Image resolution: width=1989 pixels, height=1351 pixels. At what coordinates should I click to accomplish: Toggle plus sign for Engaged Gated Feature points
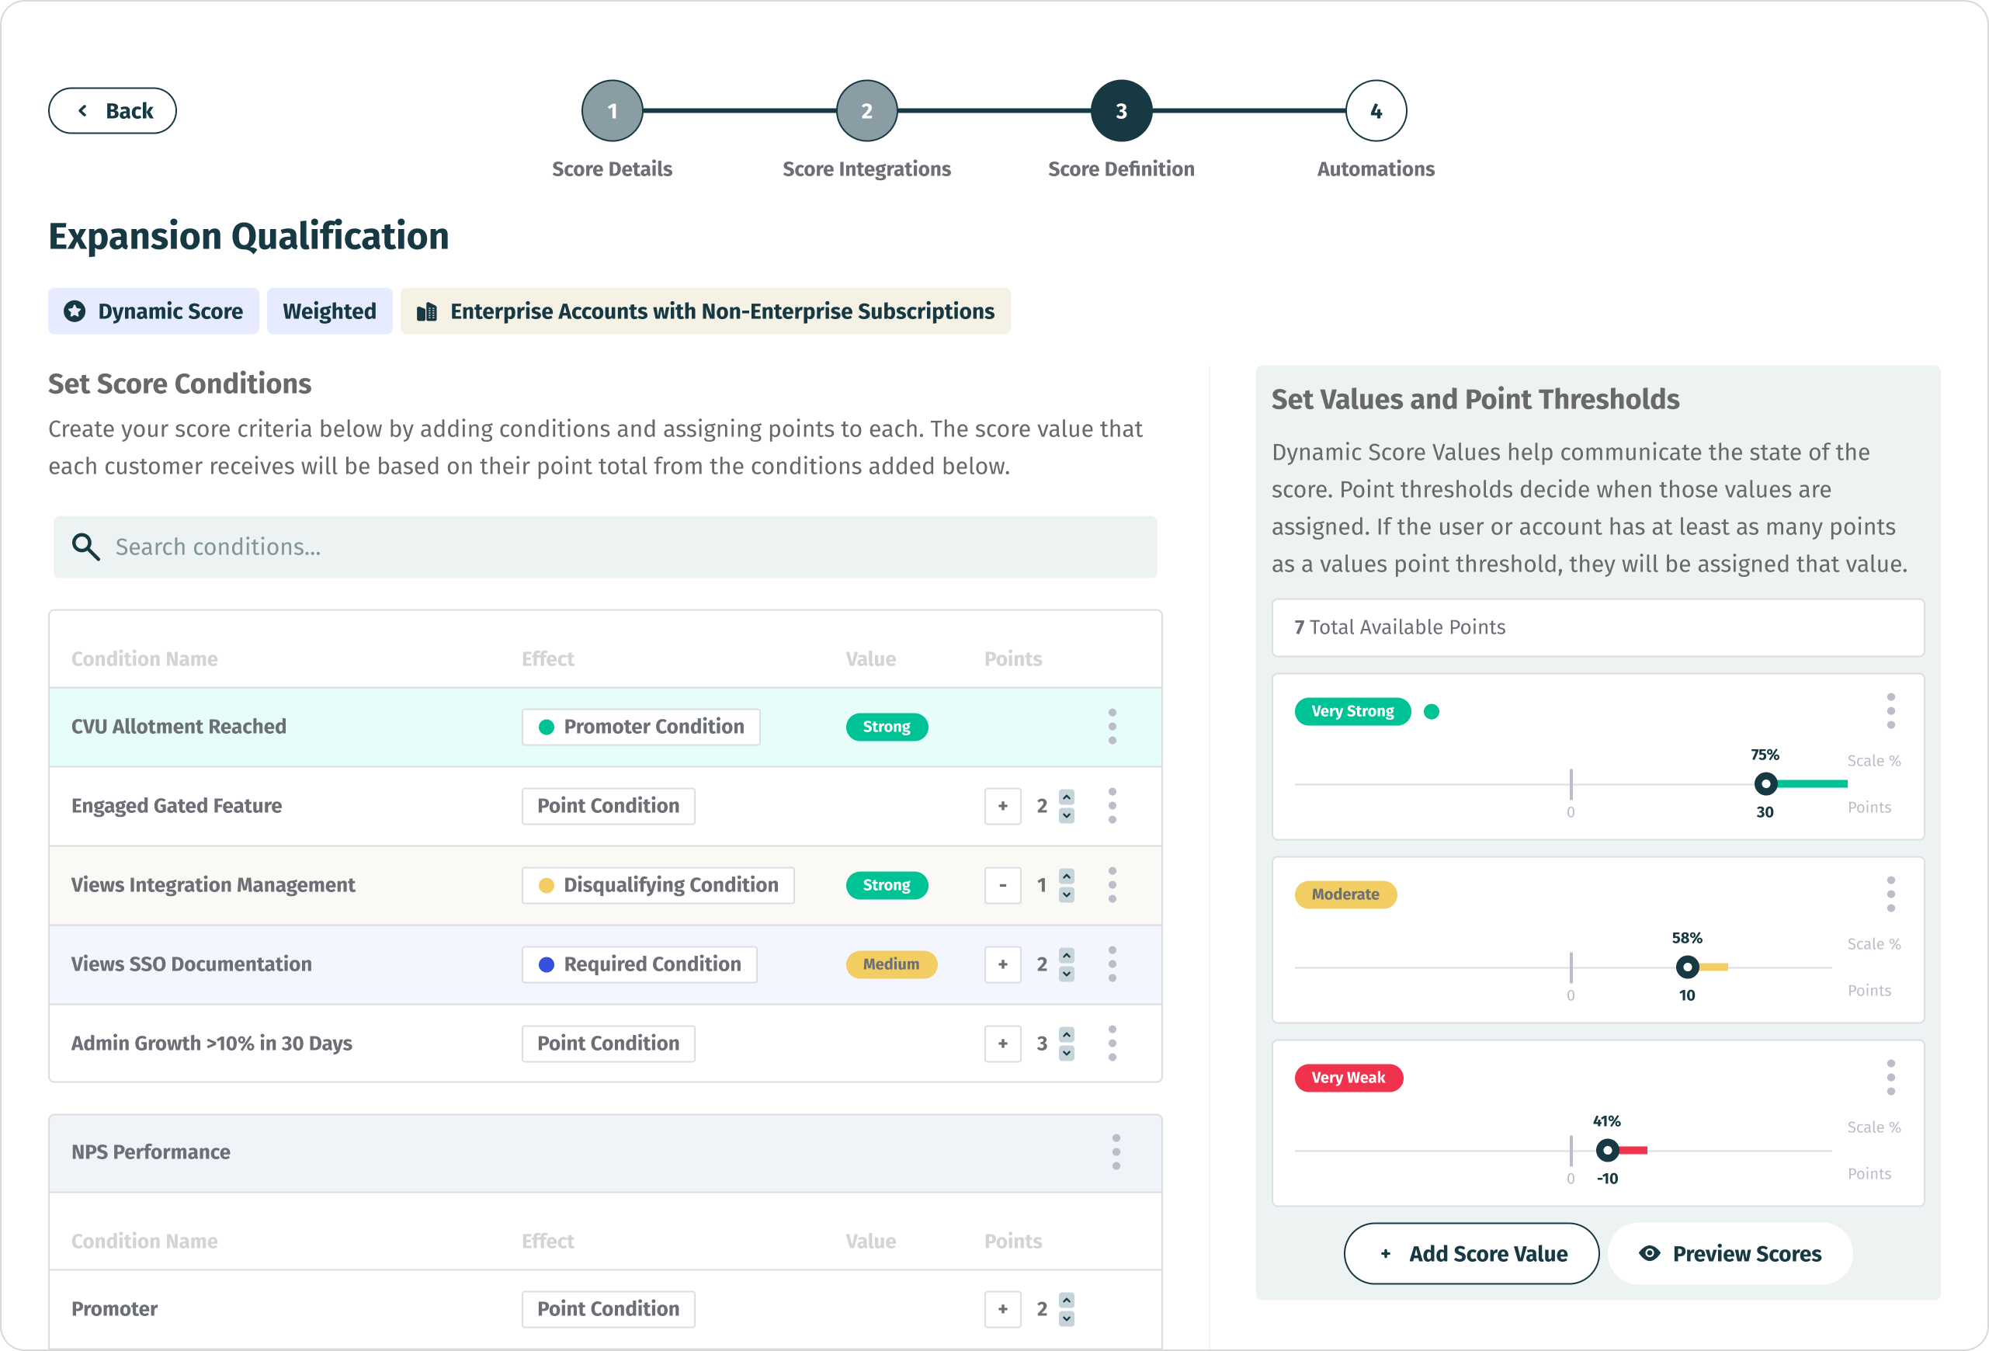[x=1002, y=806]
